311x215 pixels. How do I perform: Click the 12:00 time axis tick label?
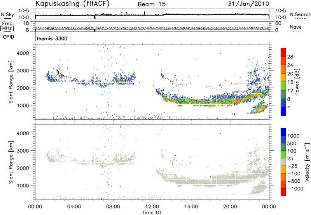(x=152, y=206)
